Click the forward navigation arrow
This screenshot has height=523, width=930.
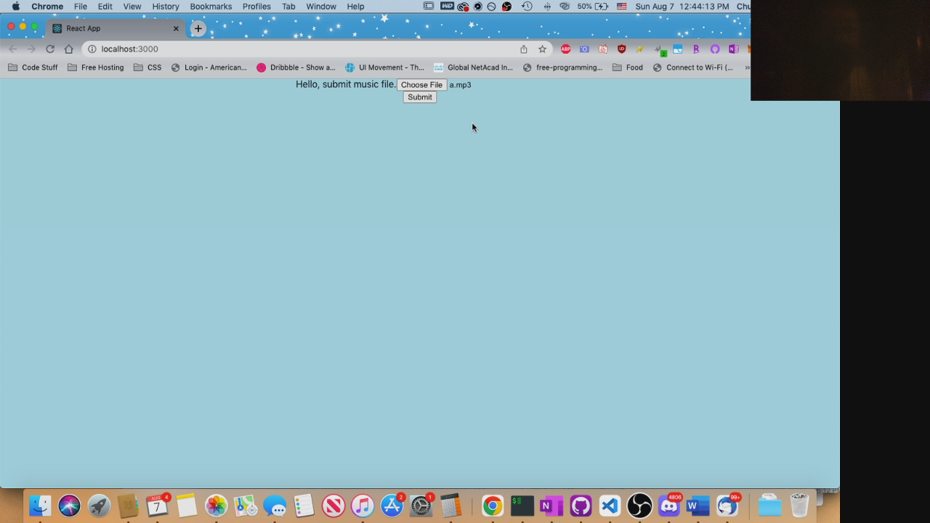31,49
